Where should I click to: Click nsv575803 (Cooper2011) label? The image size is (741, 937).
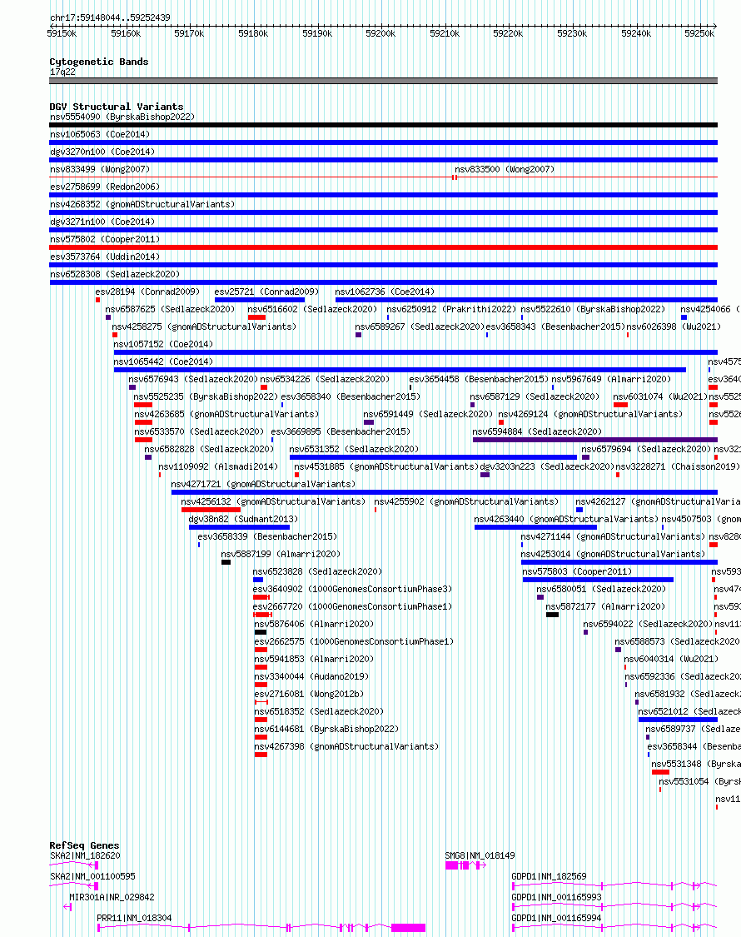point(577,571)
